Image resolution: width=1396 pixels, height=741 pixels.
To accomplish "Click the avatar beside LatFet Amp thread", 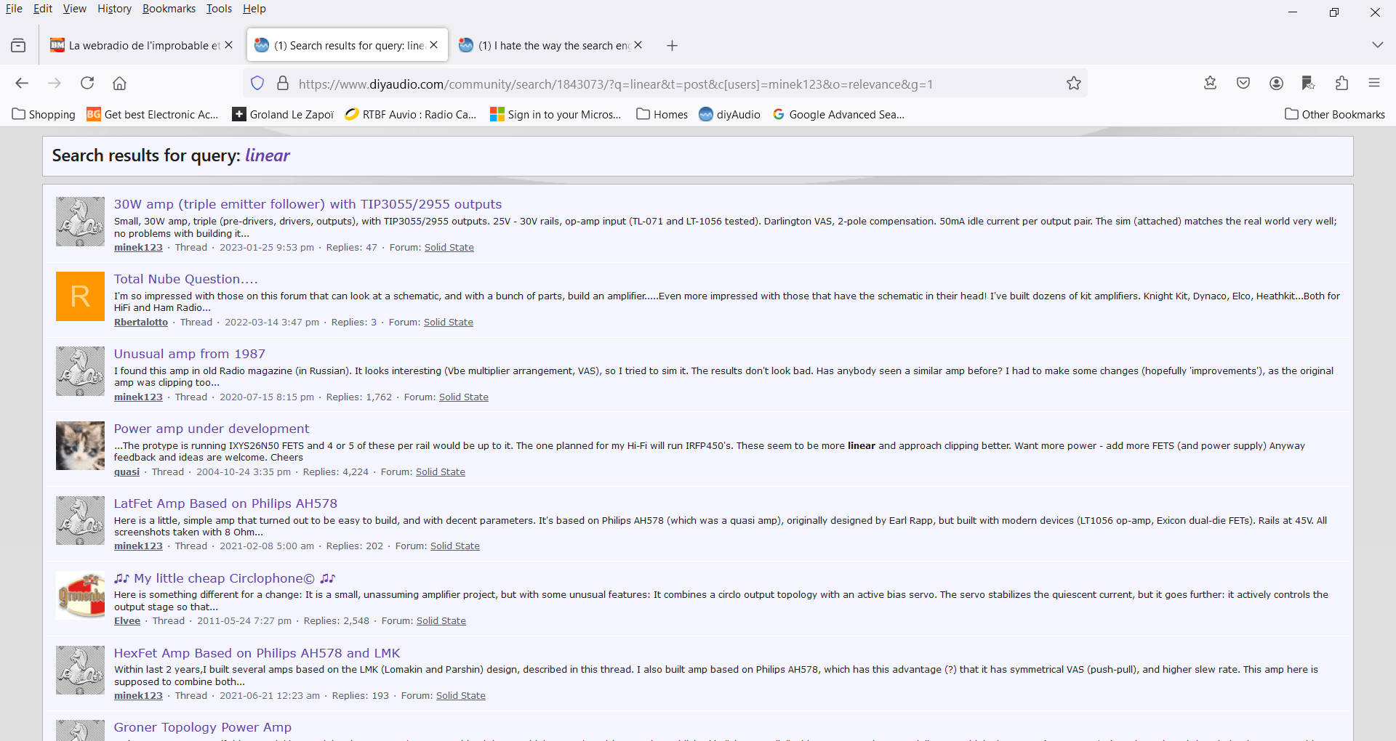I will pyautogui.click(x=80, y=520).
